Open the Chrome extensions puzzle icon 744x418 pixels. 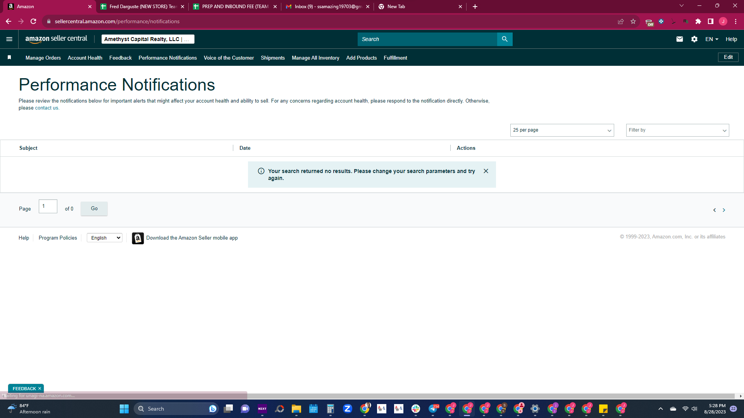pos(698,21)
